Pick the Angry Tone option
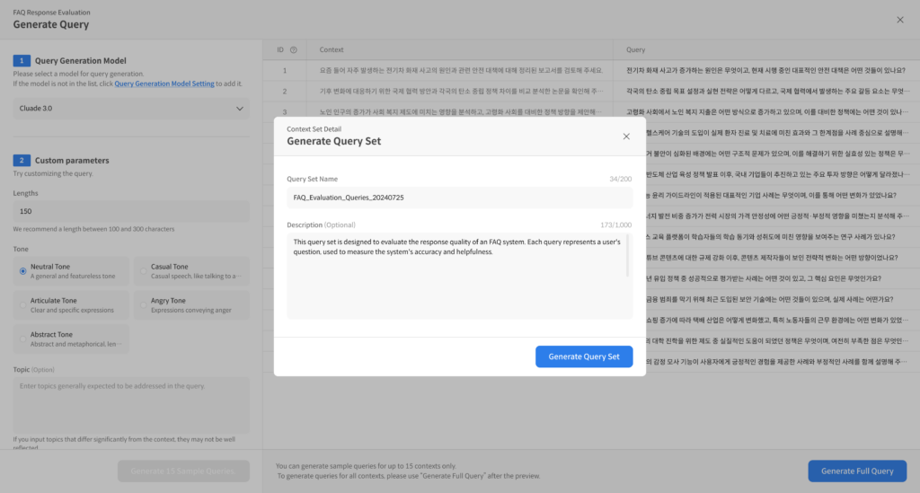 tap(192, 304)
